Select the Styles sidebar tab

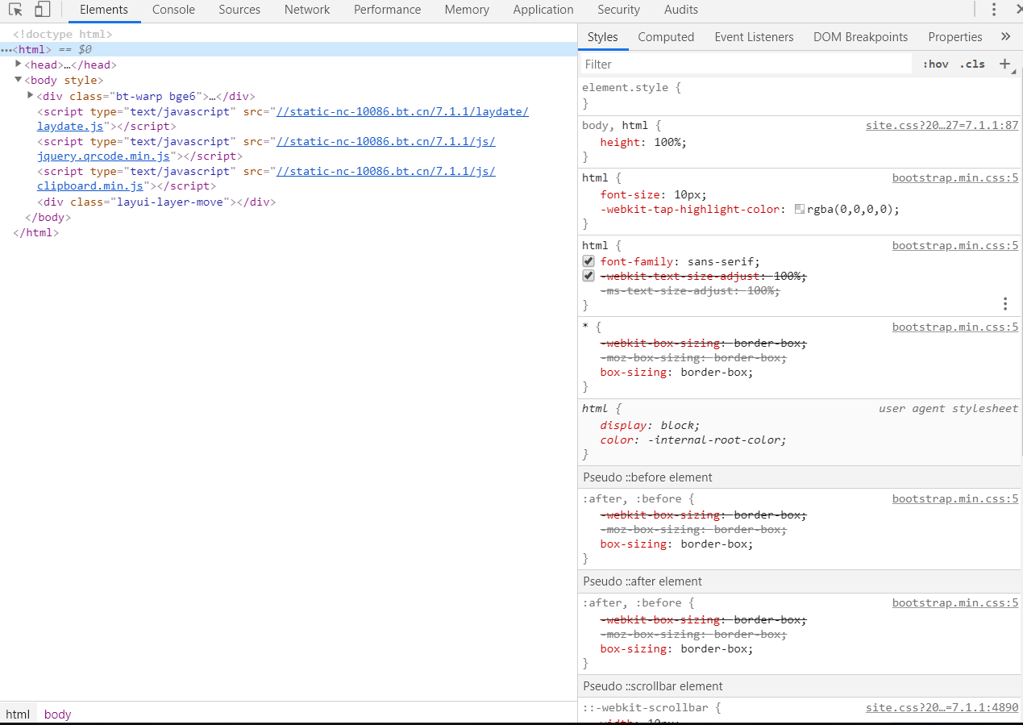coord(602,37)
